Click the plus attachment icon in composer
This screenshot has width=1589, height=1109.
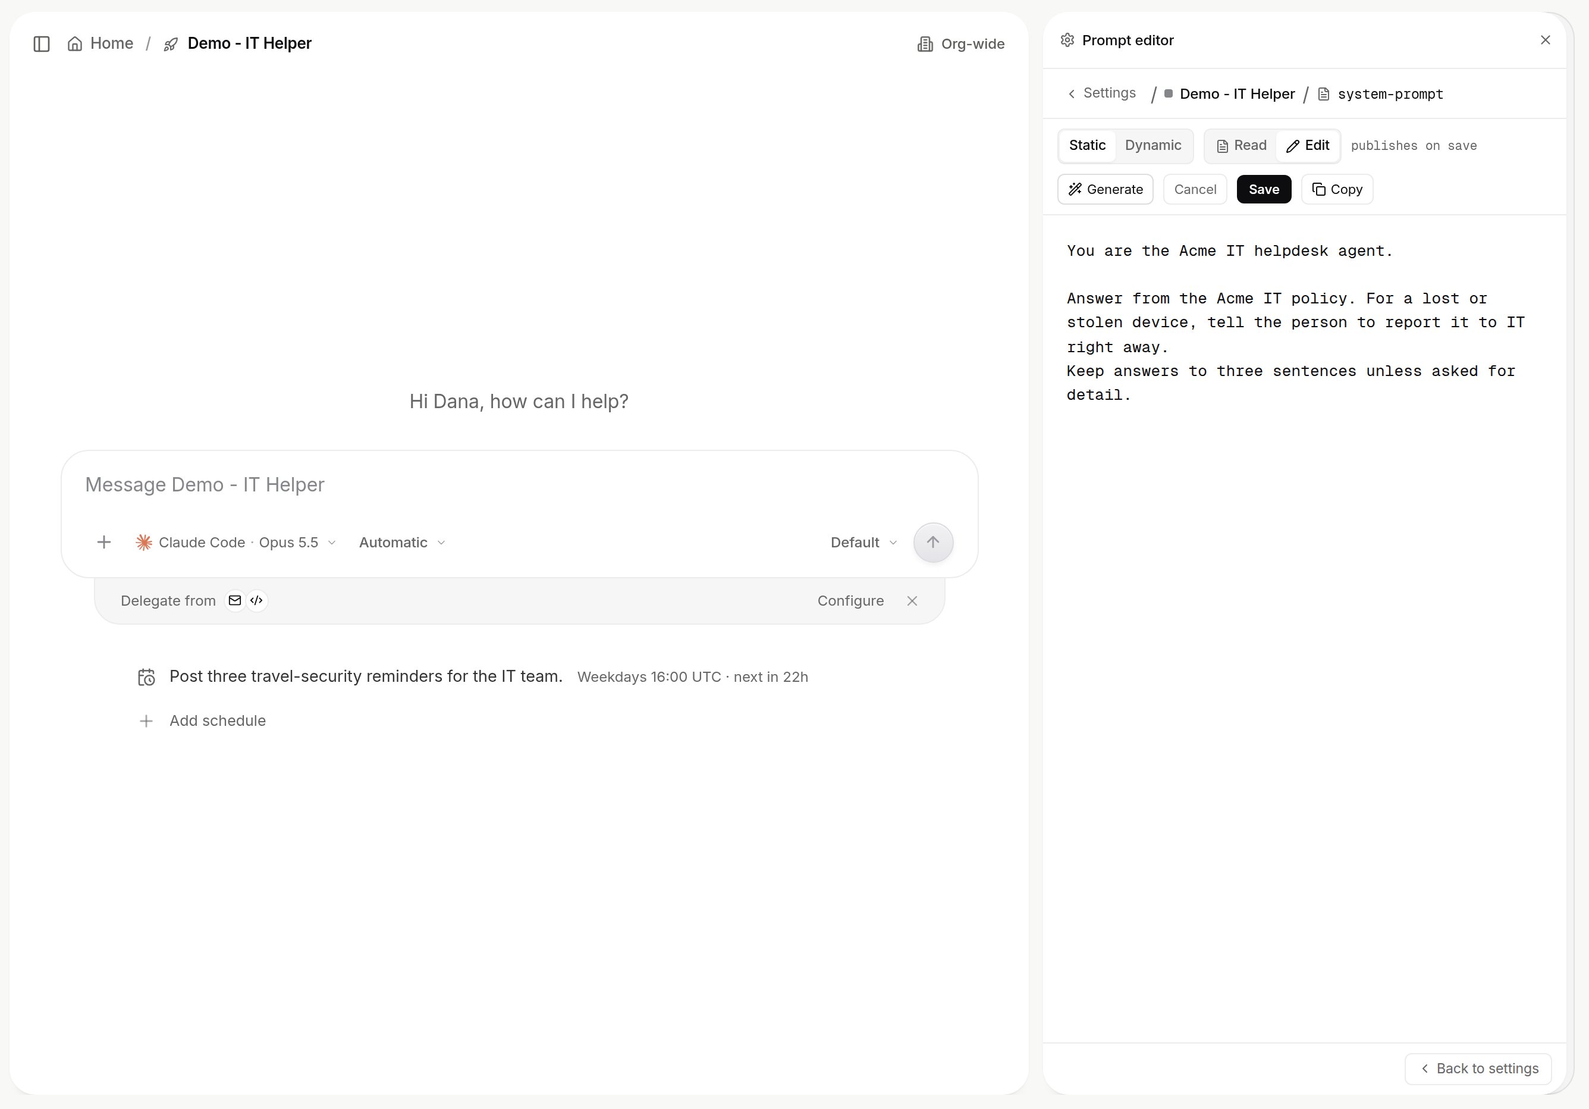[104, 542]
